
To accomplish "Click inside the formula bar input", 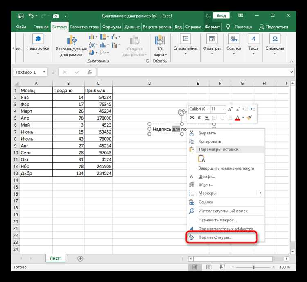I will tap(193, 72).
